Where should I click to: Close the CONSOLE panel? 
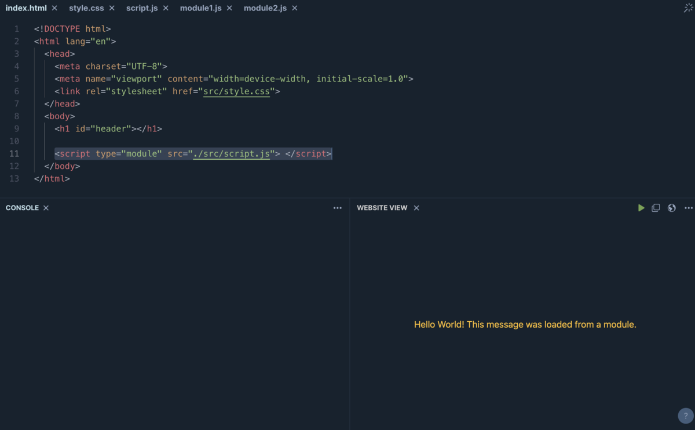45,208
